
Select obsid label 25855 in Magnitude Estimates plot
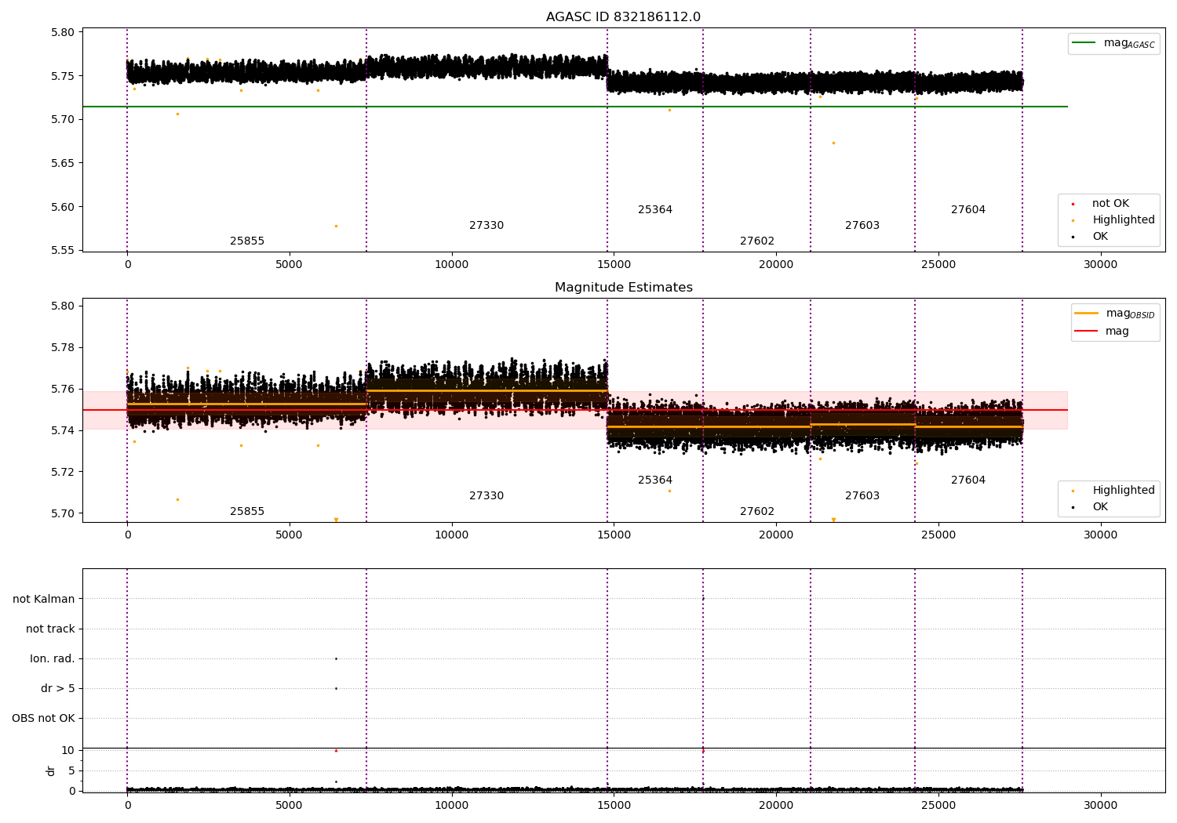click(247, 512)
